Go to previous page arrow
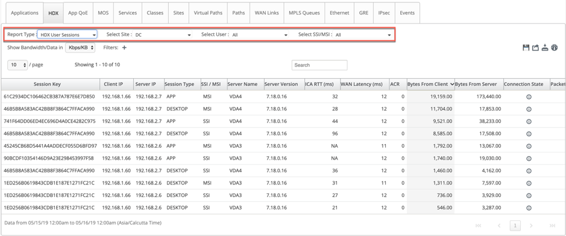This screenshot has height=236, width=566. pyautogui.click(x=499, y=226)
